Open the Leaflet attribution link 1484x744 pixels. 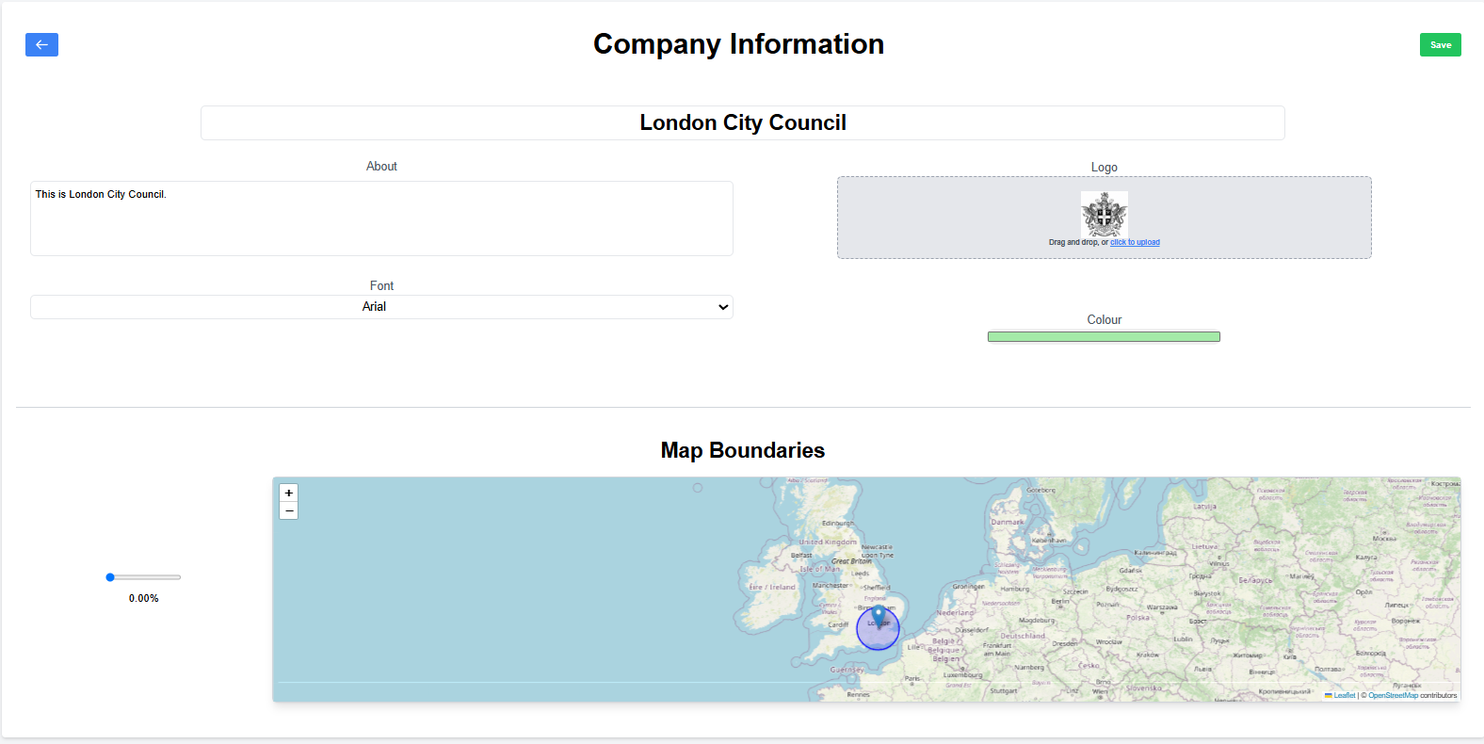click(1340, 695)
